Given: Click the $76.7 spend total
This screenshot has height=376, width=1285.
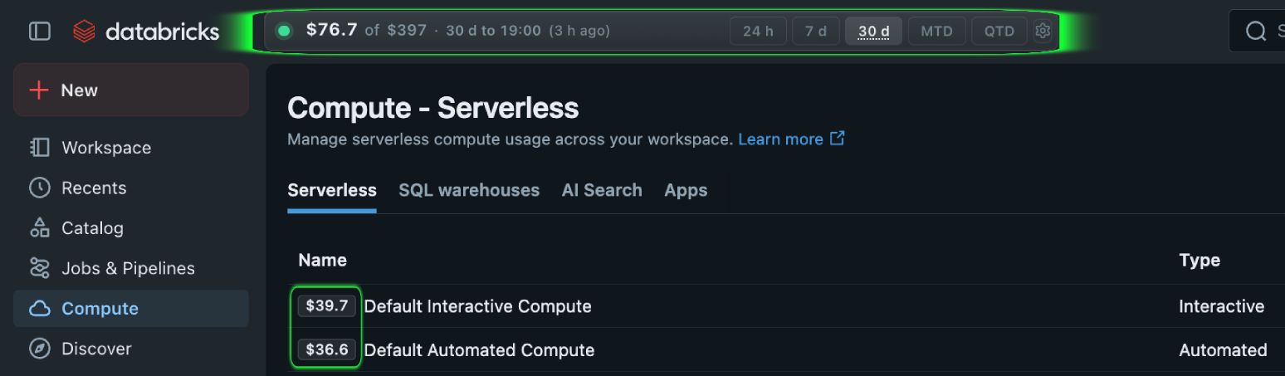Looking at the screenshot, I should [x=332, y=31].
